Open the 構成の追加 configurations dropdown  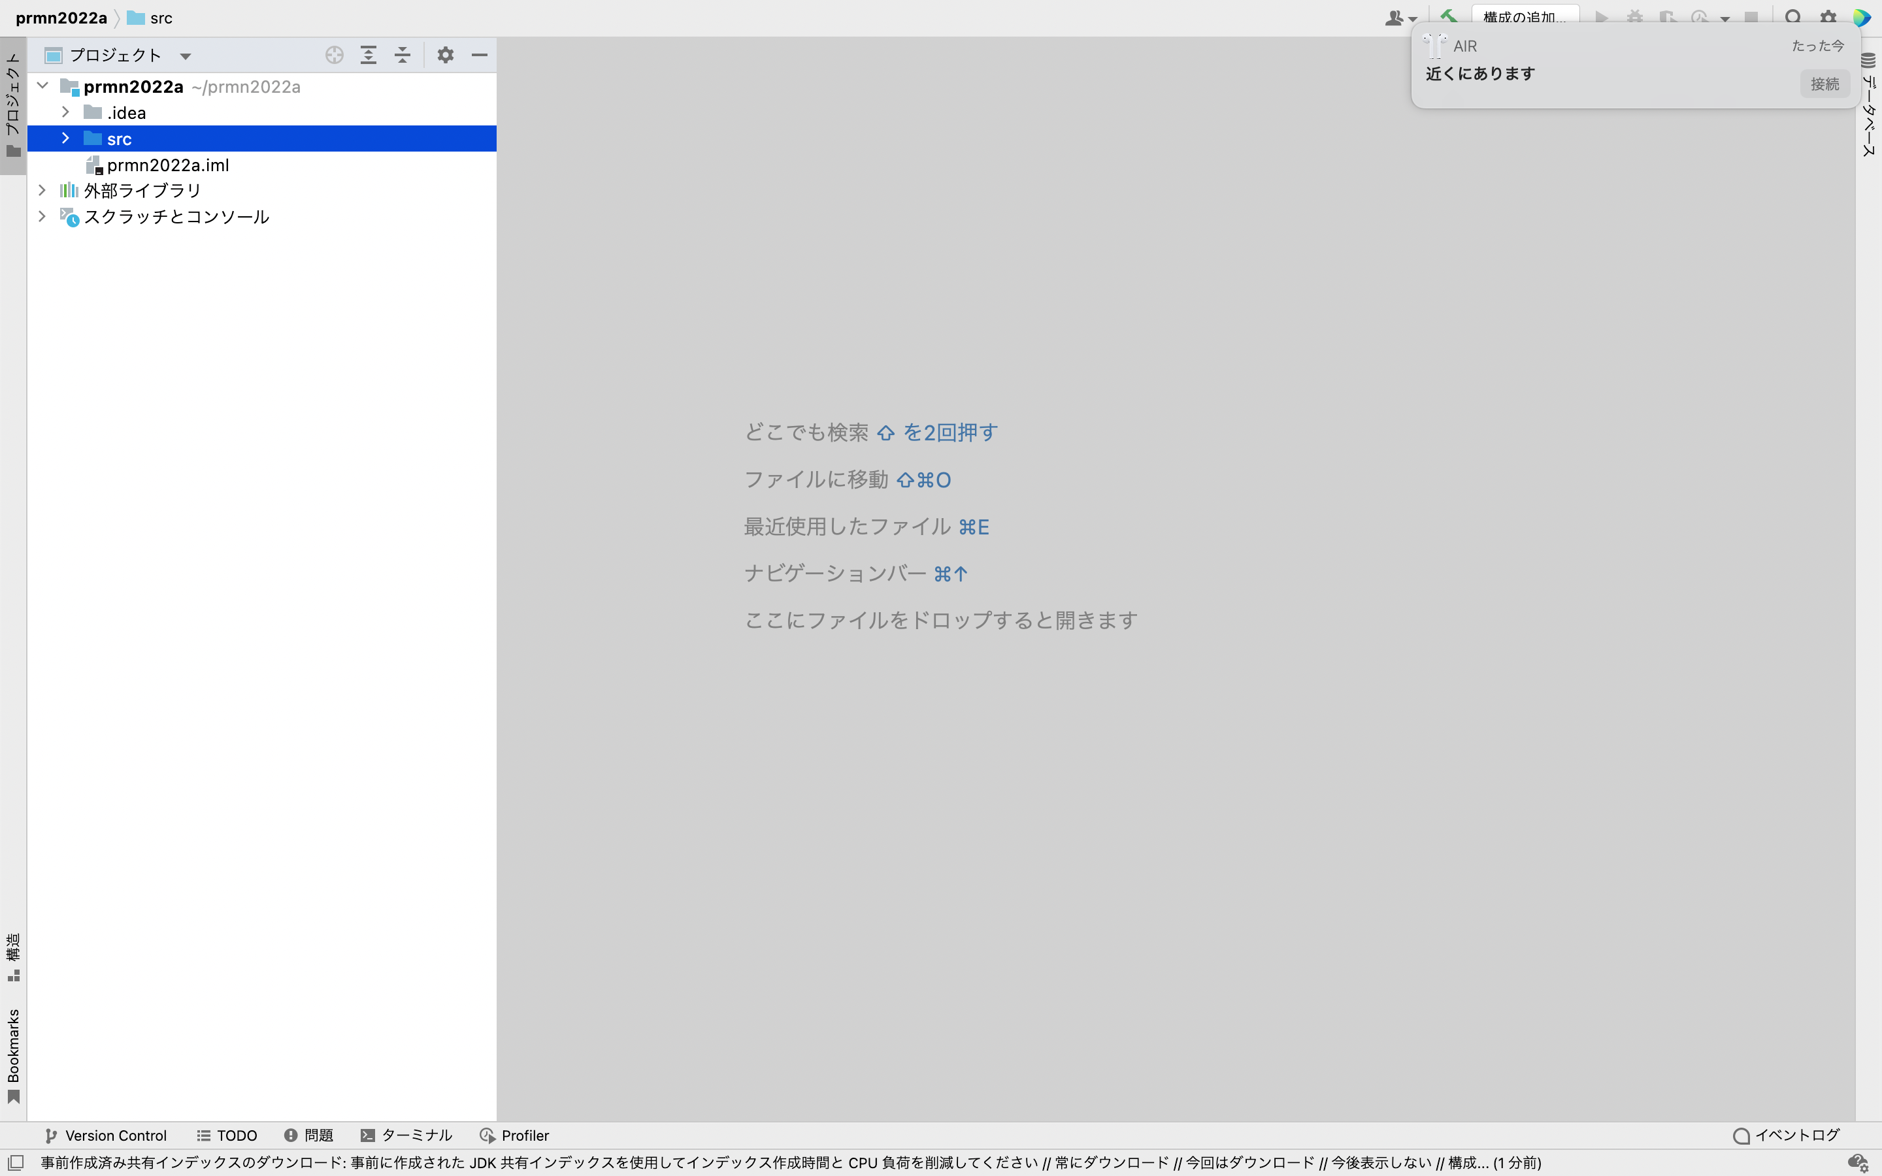[x=1526, y=16]
